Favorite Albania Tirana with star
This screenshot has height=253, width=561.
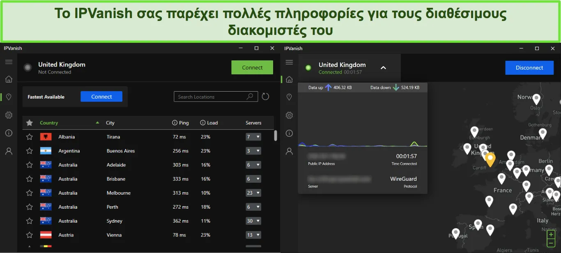[x=29, y=137]
